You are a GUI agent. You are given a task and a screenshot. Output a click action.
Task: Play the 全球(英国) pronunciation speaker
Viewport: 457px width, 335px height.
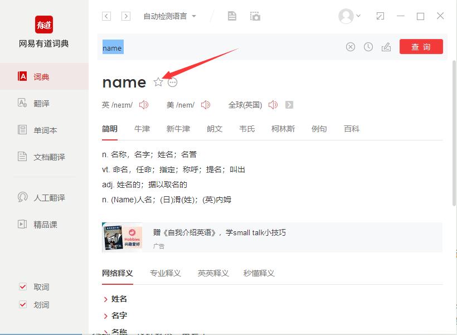point(273,105)
